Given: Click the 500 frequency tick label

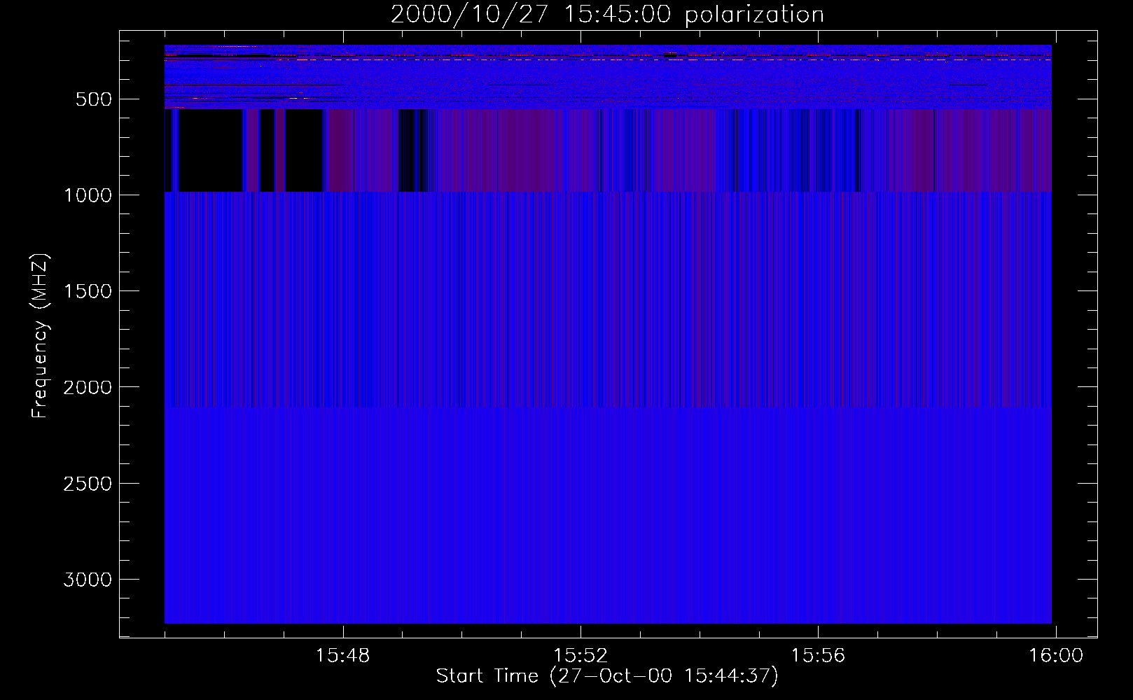Looking at the screenshot, I should pyautogui.click(x=93, y=99).
